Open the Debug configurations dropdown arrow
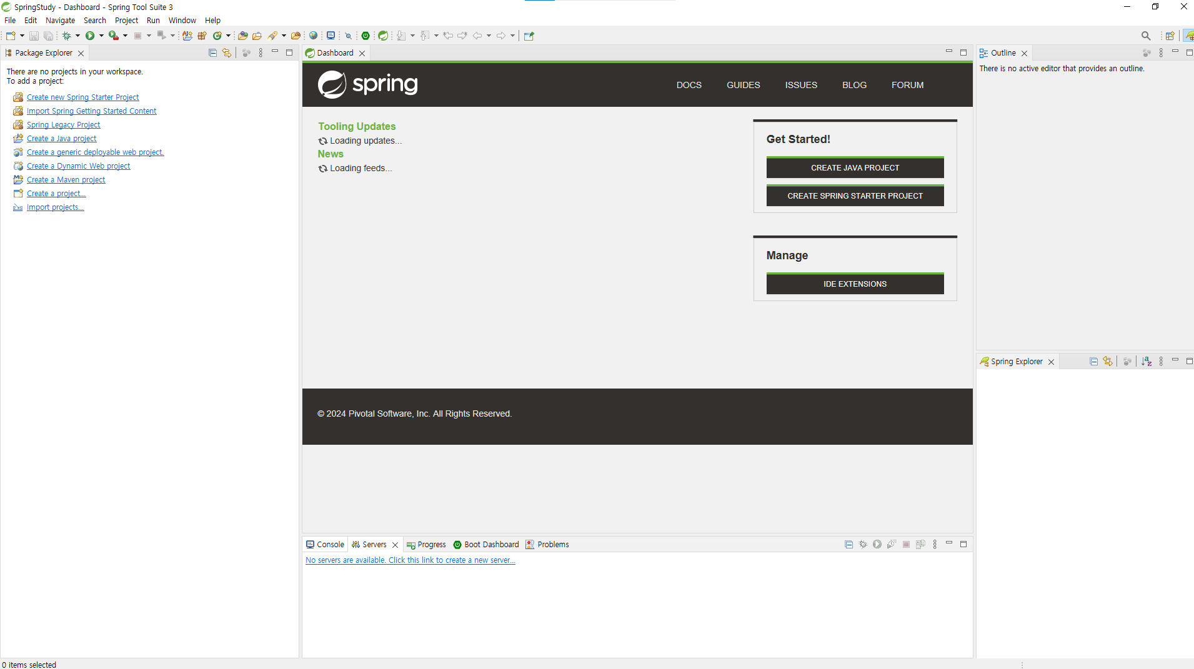Viewport: 1194px width, 669px height. point(77,36)
